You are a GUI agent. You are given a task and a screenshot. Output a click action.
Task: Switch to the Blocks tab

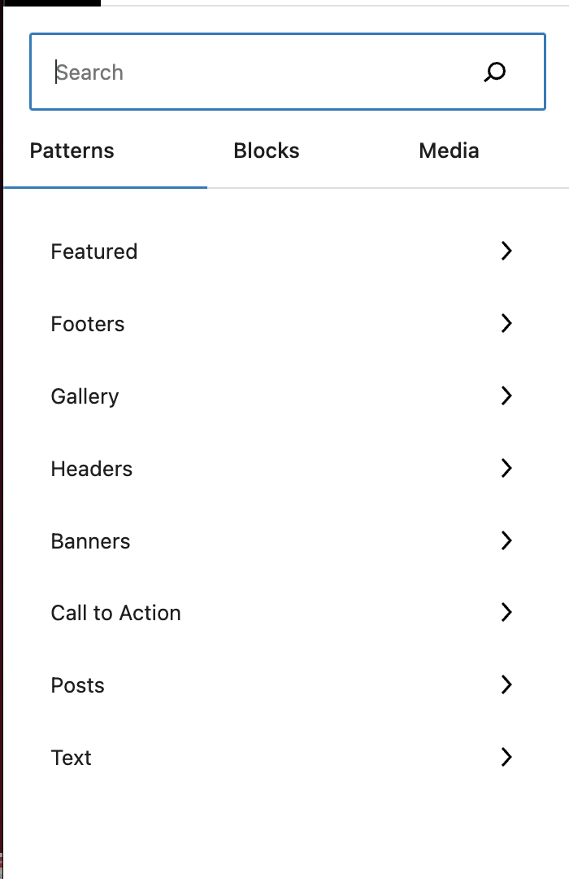267,151
